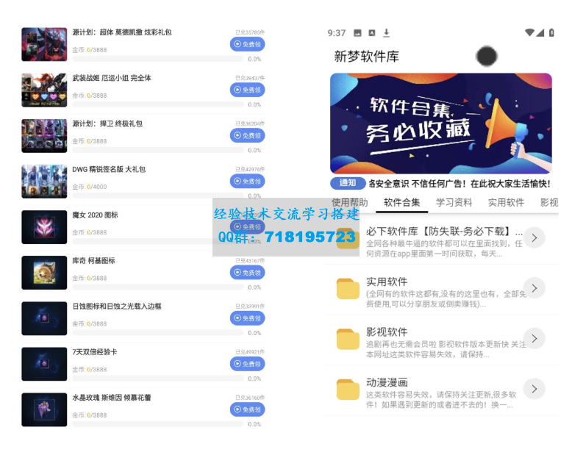
Task: Open the 软件合集 务必收藏 banner
Action: click(x=440, y=122)
